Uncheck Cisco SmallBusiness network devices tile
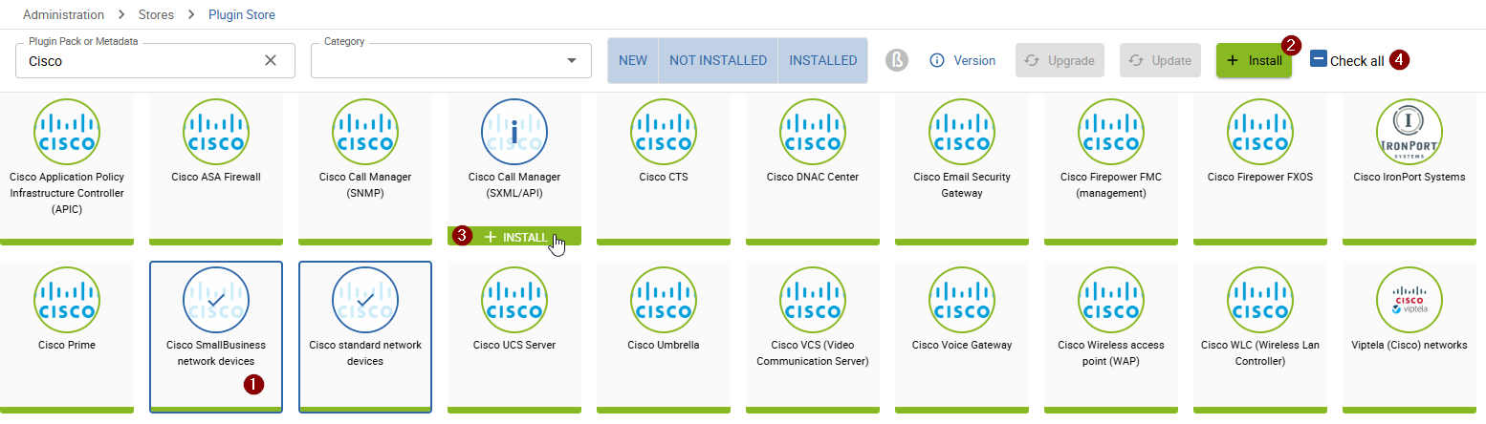Screen dimensions: 1486x424 click(216, 336)
